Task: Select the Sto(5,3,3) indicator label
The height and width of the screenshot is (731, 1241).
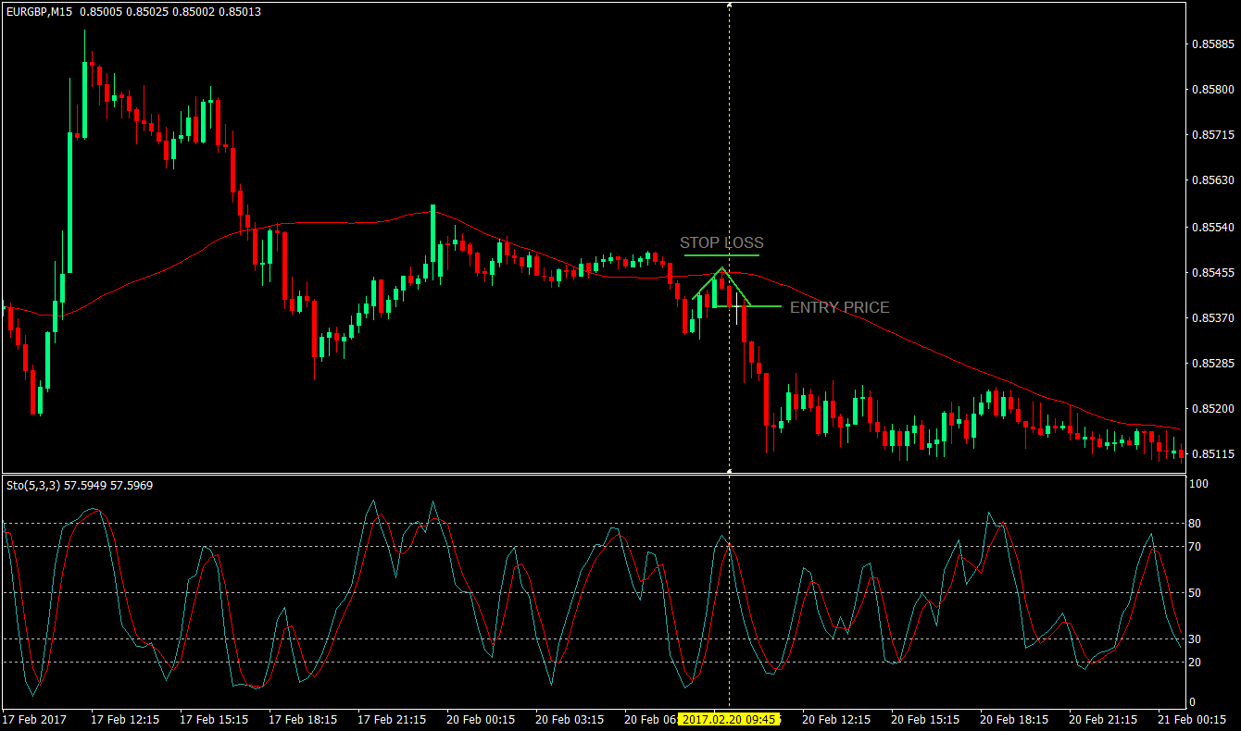Action: 29,483
